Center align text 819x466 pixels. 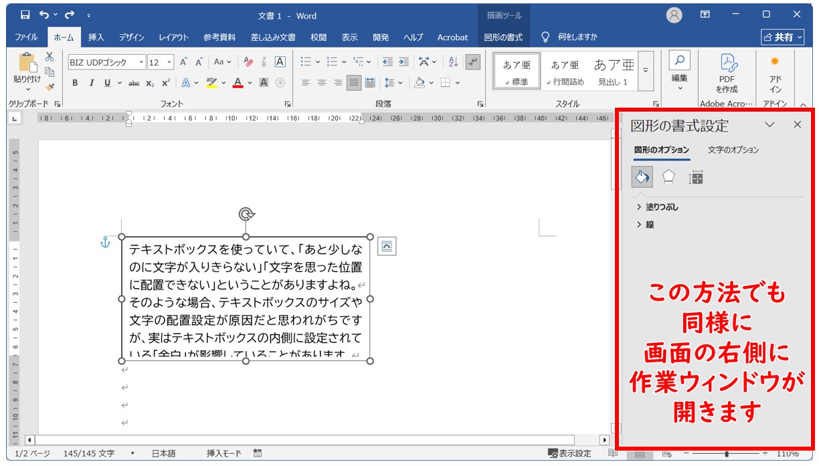tap(322, 83)
